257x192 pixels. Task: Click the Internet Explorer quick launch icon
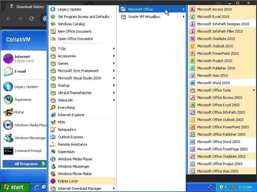(37, 187)
